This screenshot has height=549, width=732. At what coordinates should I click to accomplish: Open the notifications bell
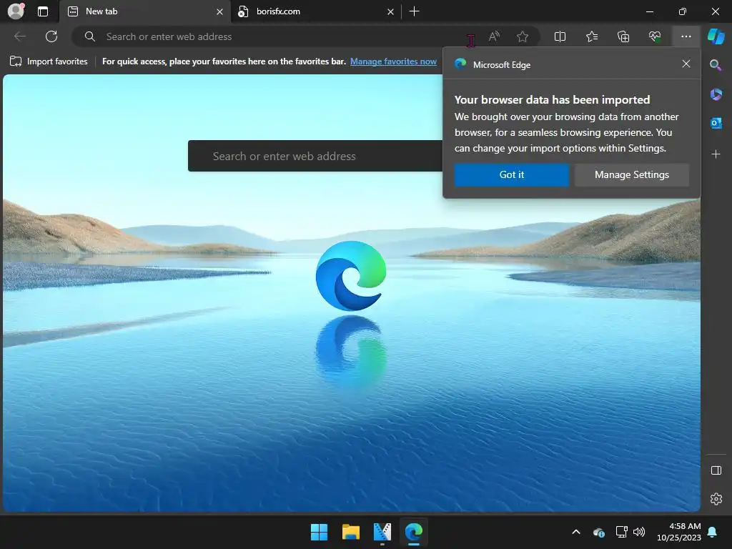(x=713, y=532)
